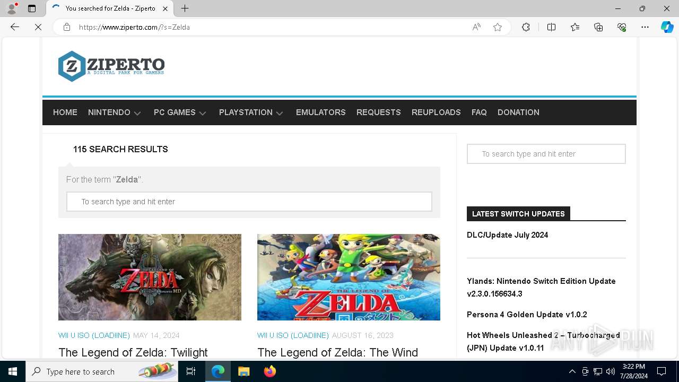Open DONATION menu item
The height and width of the screenshot is (382, 679).
pyautogui.click(x=518, y=112)
